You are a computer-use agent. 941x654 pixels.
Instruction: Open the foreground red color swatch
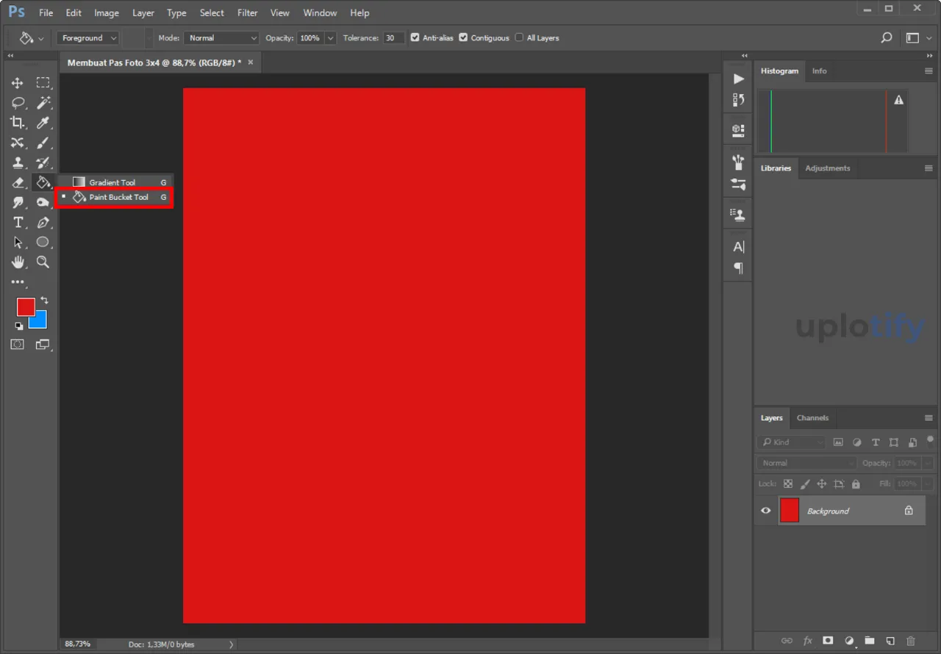(x=26, y=307)
